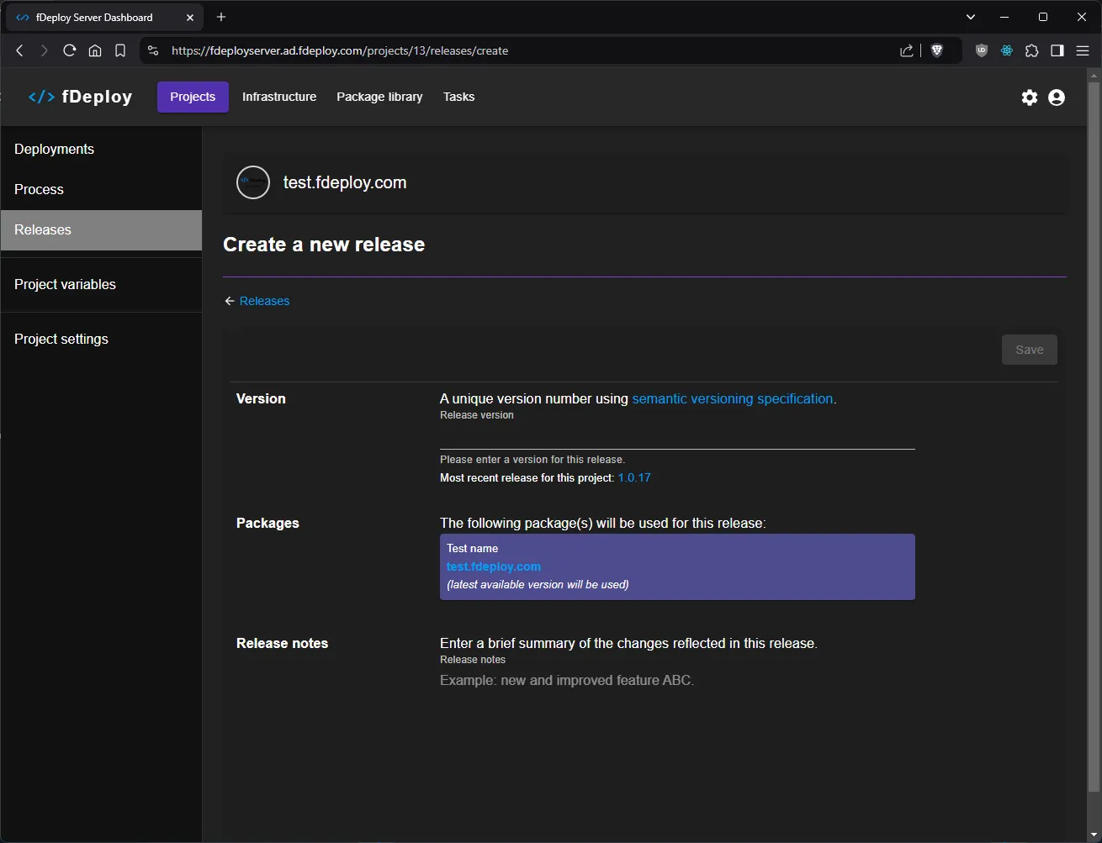Click the uBlock Origin shield icon
This screenshot has width=1102, height=843.
pos(982,50)
